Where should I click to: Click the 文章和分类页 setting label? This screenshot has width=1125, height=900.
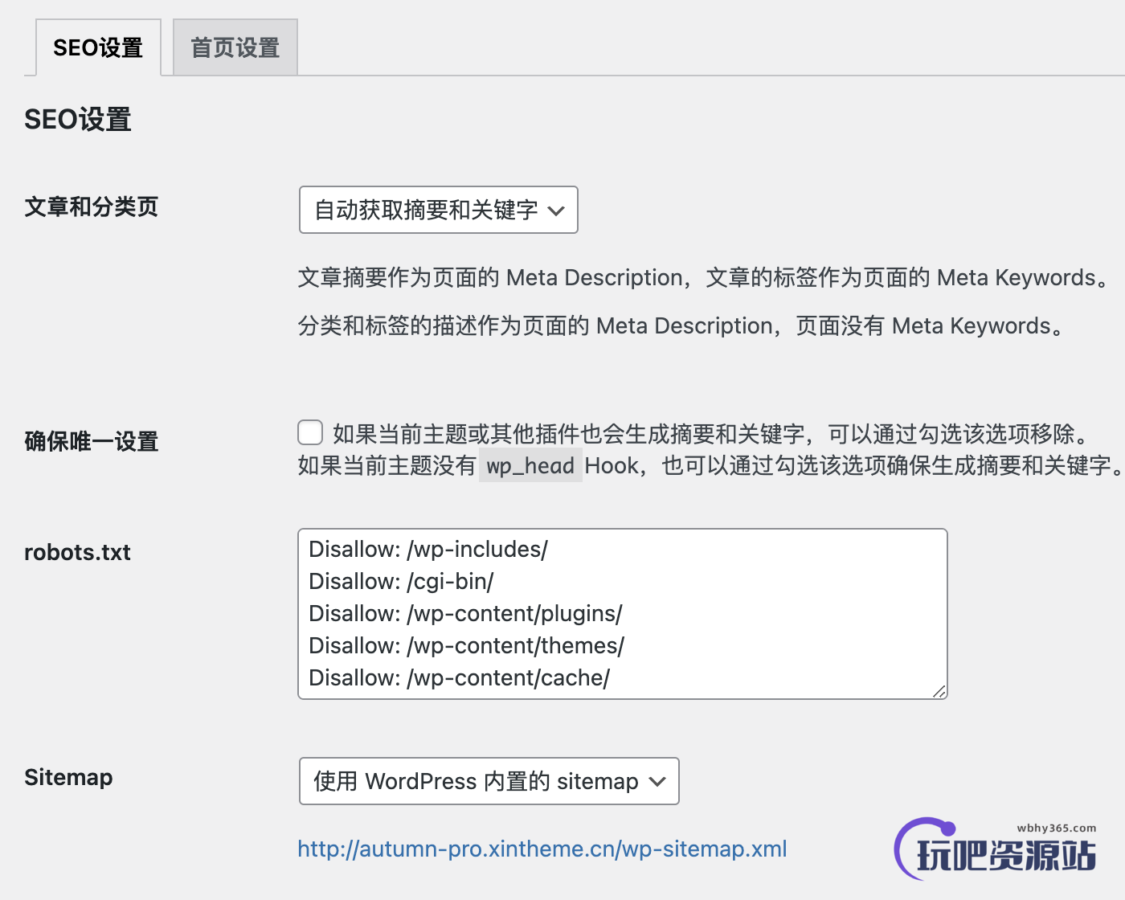pos(91,207)
